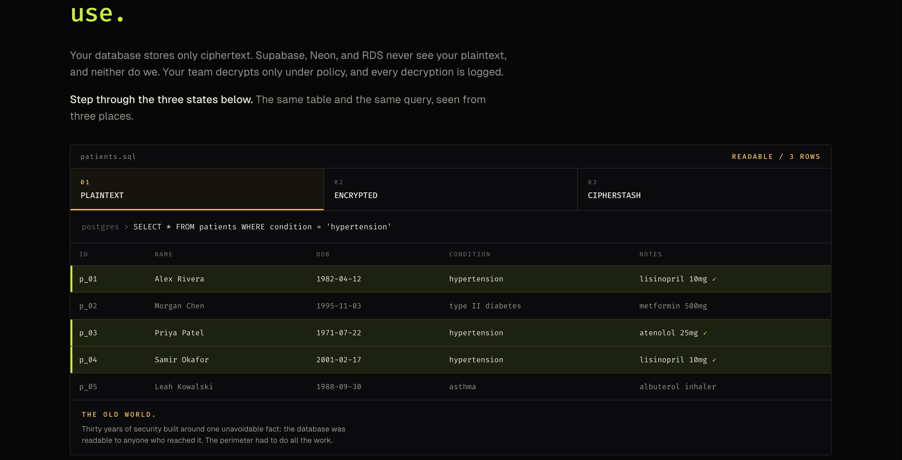Click the checkmark icon in Alex Rivera row
902x460 pixels.
pyautogui.click(x=714, y=279)
